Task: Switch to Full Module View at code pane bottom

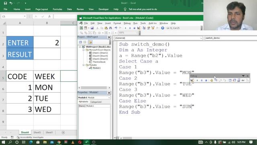Action: pos(117,138)
